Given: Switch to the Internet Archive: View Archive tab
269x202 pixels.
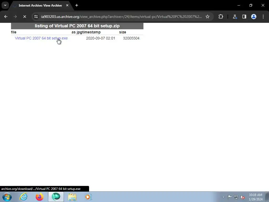Looking at the screenshot, I should point(40,6).
